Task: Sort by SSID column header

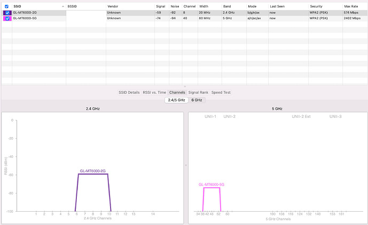Action: pyautogui.click(x=18, y=6)
